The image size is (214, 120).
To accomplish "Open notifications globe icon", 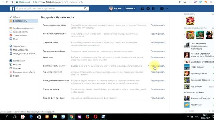I will pos(153,9).
